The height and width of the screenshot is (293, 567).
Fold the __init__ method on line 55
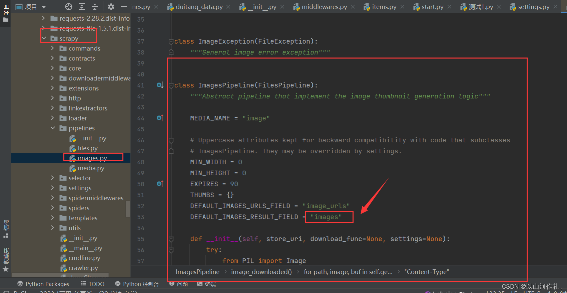click(171, 239)
